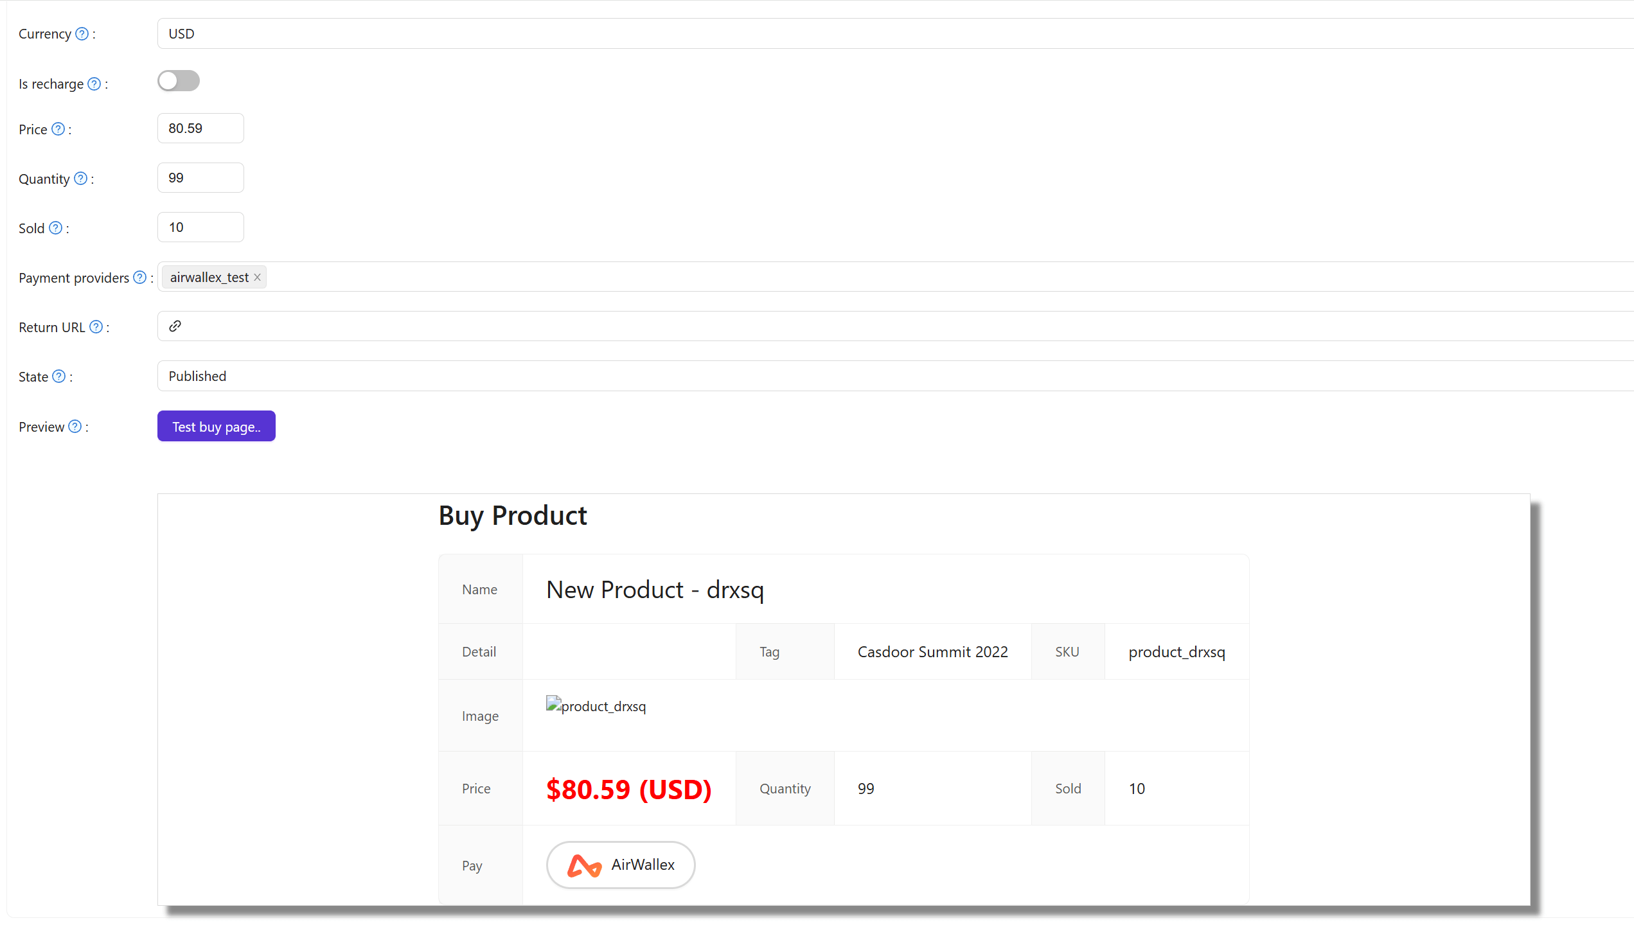The image size is (1634, 927).
Task: Click the Test buy page button
Action: [215, 427]
